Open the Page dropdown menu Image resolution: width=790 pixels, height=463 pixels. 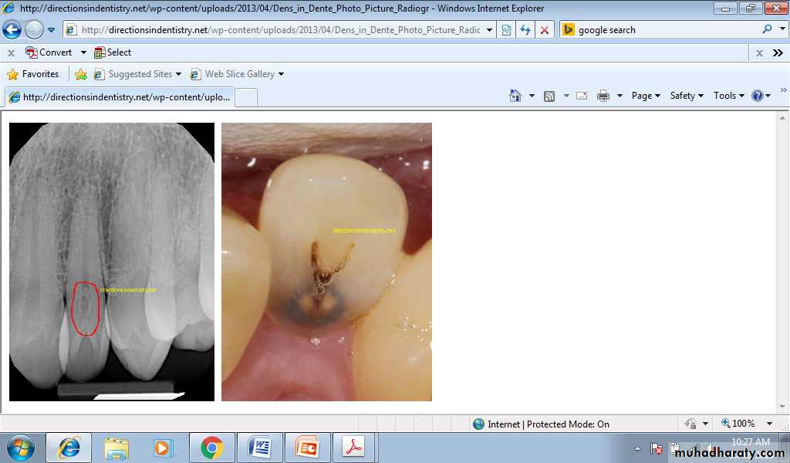(646, 96)
